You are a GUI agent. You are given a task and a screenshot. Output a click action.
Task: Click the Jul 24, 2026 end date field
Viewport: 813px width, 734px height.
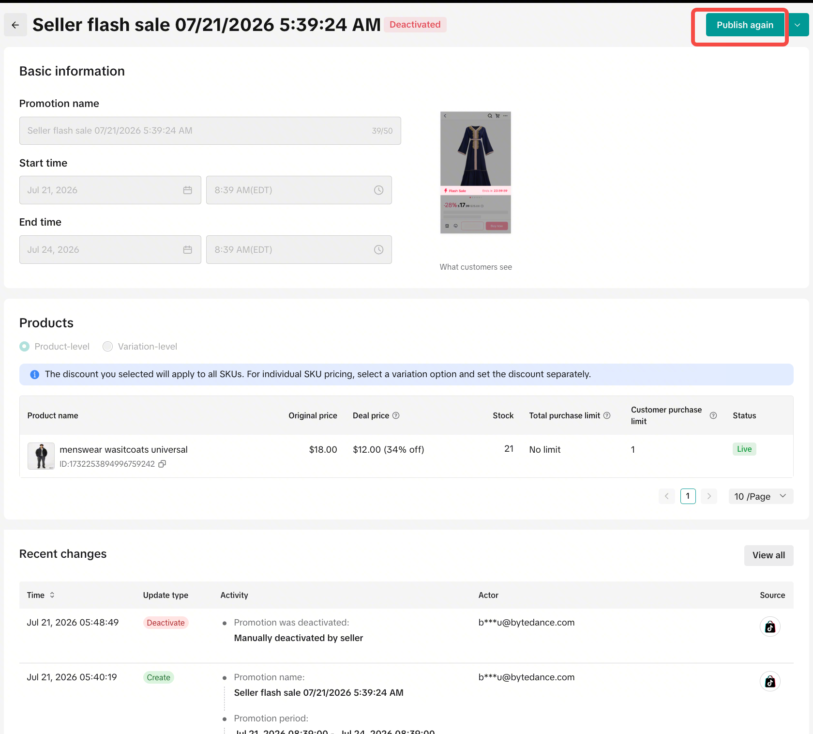[x=110, y=250]
